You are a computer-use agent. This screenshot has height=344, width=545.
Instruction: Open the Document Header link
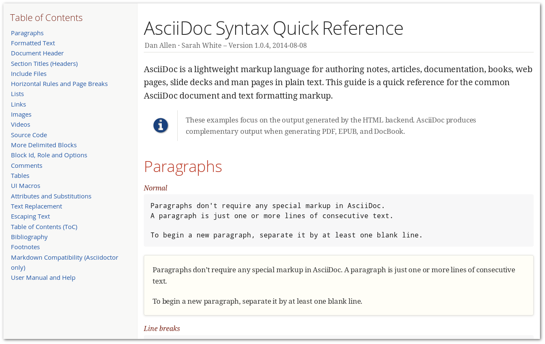pos(37,53)
